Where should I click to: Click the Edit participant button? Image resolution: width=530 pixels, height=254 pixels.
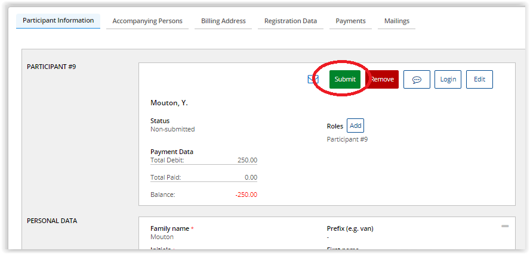[479, 80]
